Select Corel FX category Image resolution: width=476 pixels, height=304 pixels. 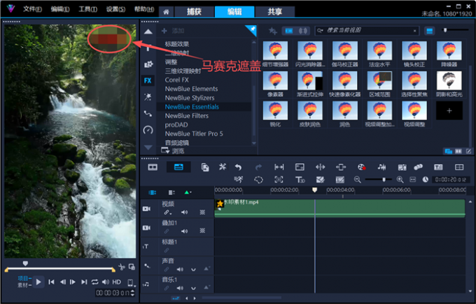pos(176,80)
